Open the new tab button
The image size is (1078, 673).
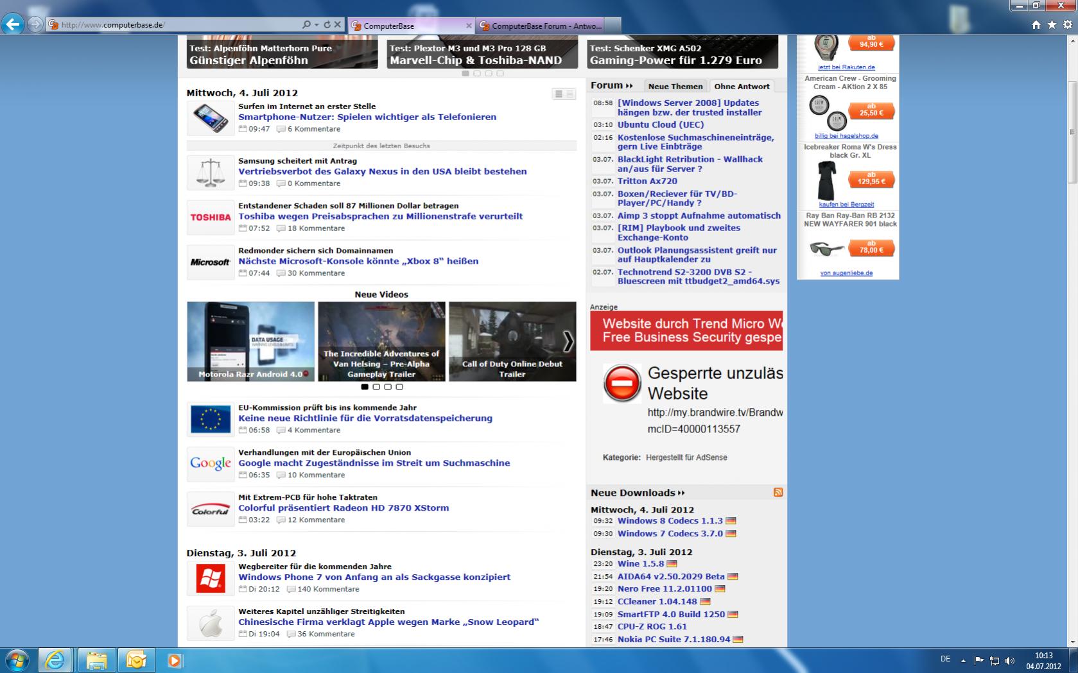click(613, 26)
